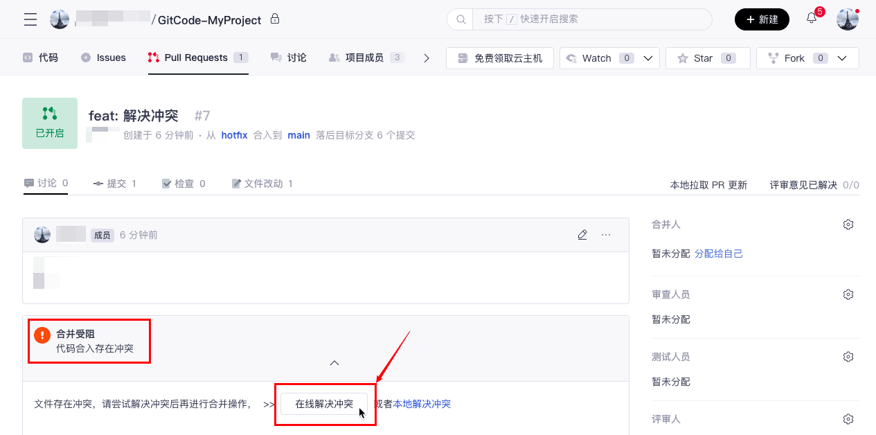The height and width of the screenshot is (435, 876).
Task: Open the hamburger navigation menu
Action: (x=30, y=19)
